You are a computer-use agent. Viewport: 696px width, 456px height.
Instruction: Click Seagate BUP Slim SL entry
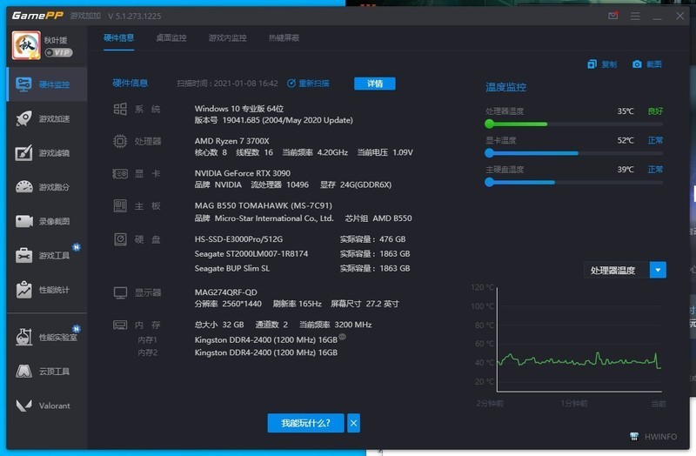click(231, 268)
